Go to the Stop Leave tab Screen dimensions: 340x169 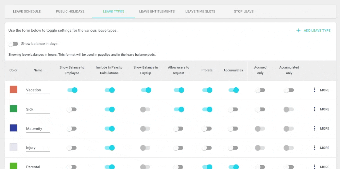[244, 12]
